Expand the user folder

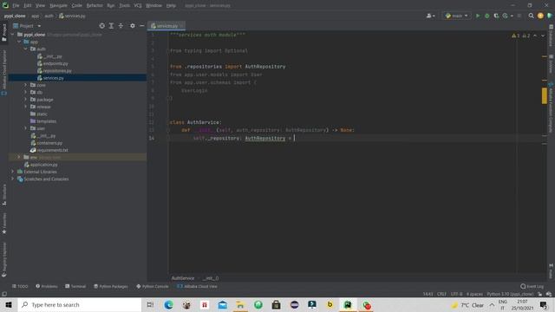click(x=25, y=128)
